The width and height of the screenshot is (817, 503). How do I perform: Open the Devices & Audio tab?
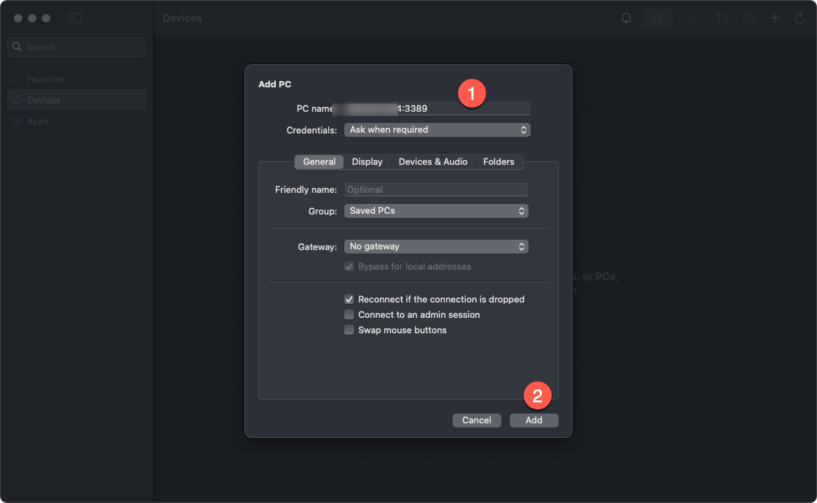click(433, 162)
